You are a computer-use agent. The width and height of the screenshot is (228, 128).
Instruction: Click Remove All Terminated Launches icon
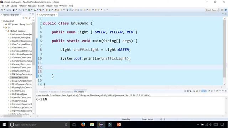tap(191, 91)
